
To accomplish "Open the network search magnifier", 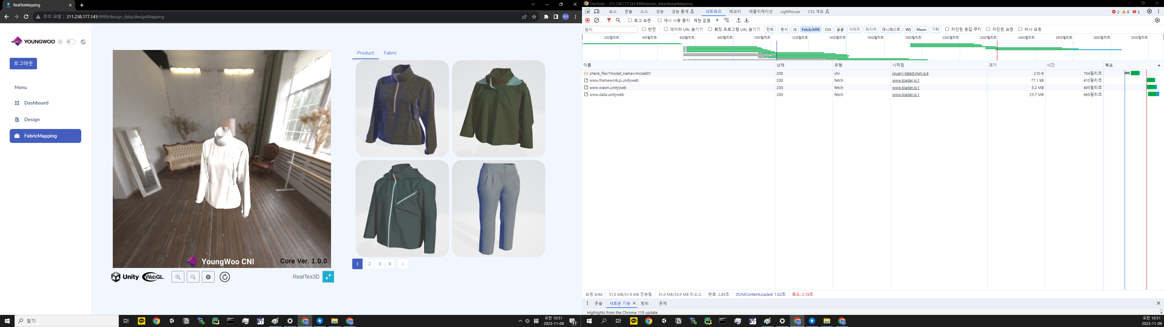I will 618,20.
